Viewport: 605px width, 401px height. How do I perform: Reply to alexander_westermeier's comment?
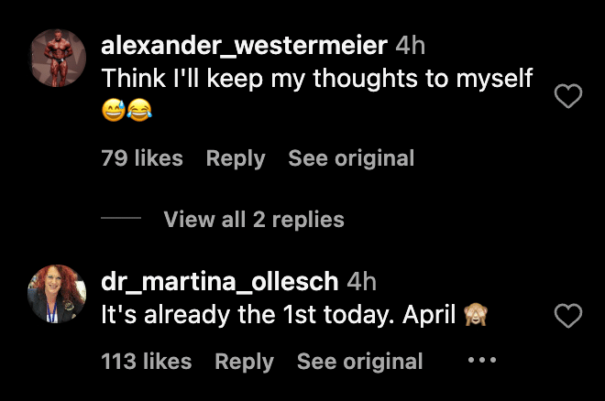tap(236, 158)
